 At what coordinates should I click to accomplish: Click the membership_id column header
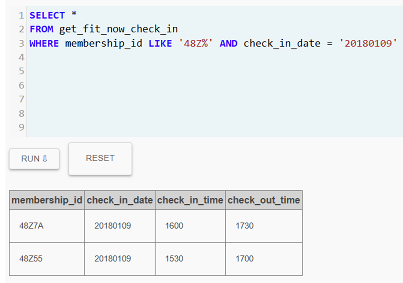[x=47, y=200]
